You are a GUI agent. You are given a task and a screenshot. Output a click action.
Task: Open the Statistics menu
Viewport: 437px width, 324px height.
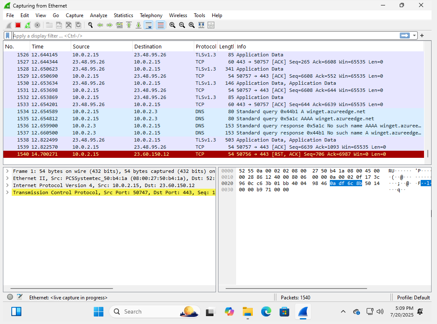pos(123,15)
